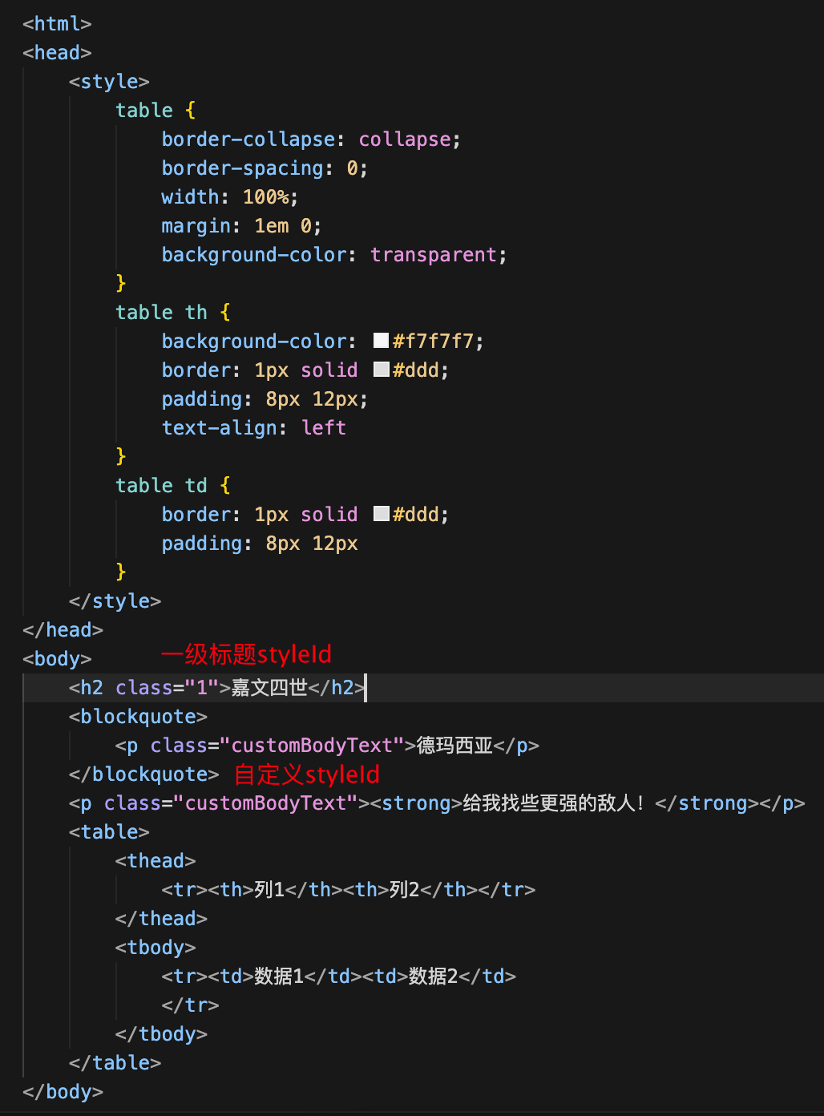The width and height of the screenshot is (824, 1116).
Task: Click the 嘉文四世 heading text
Action: [266, 687]
